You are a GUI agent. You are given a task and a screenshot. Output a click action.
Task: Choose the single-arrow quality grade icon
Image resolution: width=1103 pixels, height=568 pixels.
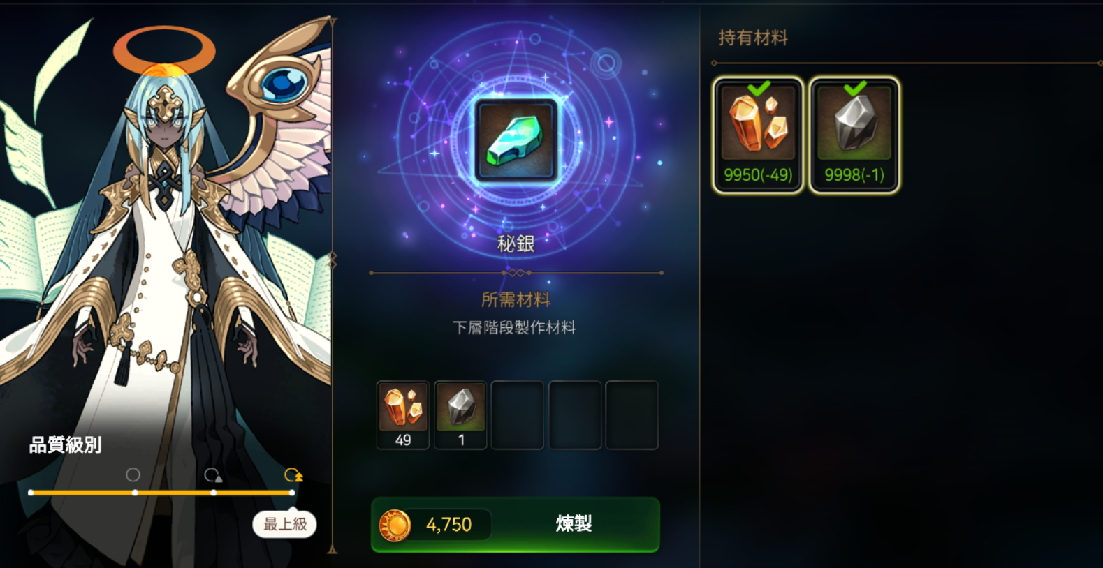(213, 475)
